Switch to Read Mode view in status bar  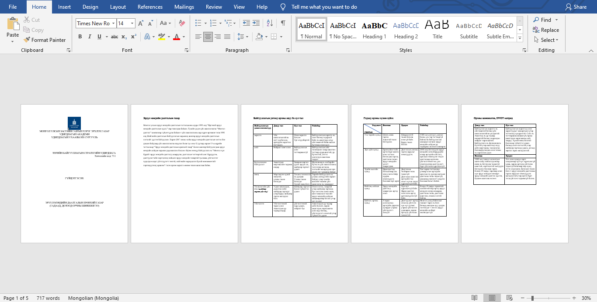(474, 298)
